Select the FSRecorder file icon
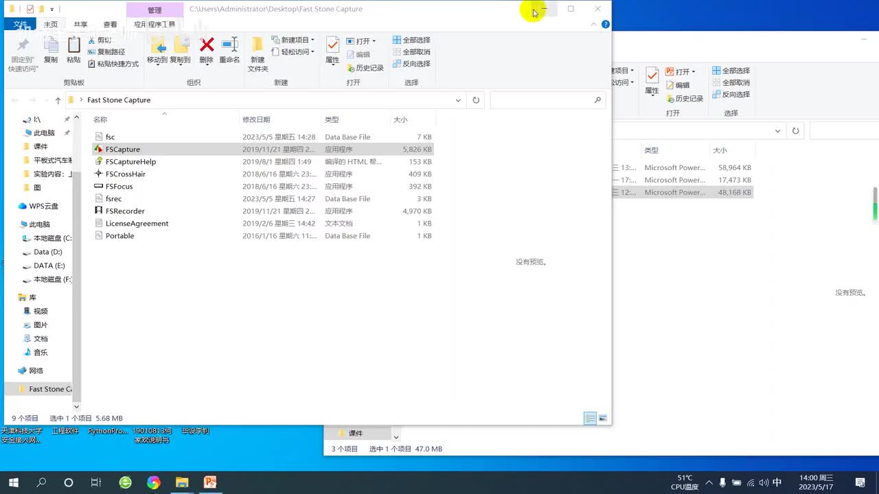Image resolution: width=879 pixels, height=494 pixels. pyautogui.click(x=99, y=211)
